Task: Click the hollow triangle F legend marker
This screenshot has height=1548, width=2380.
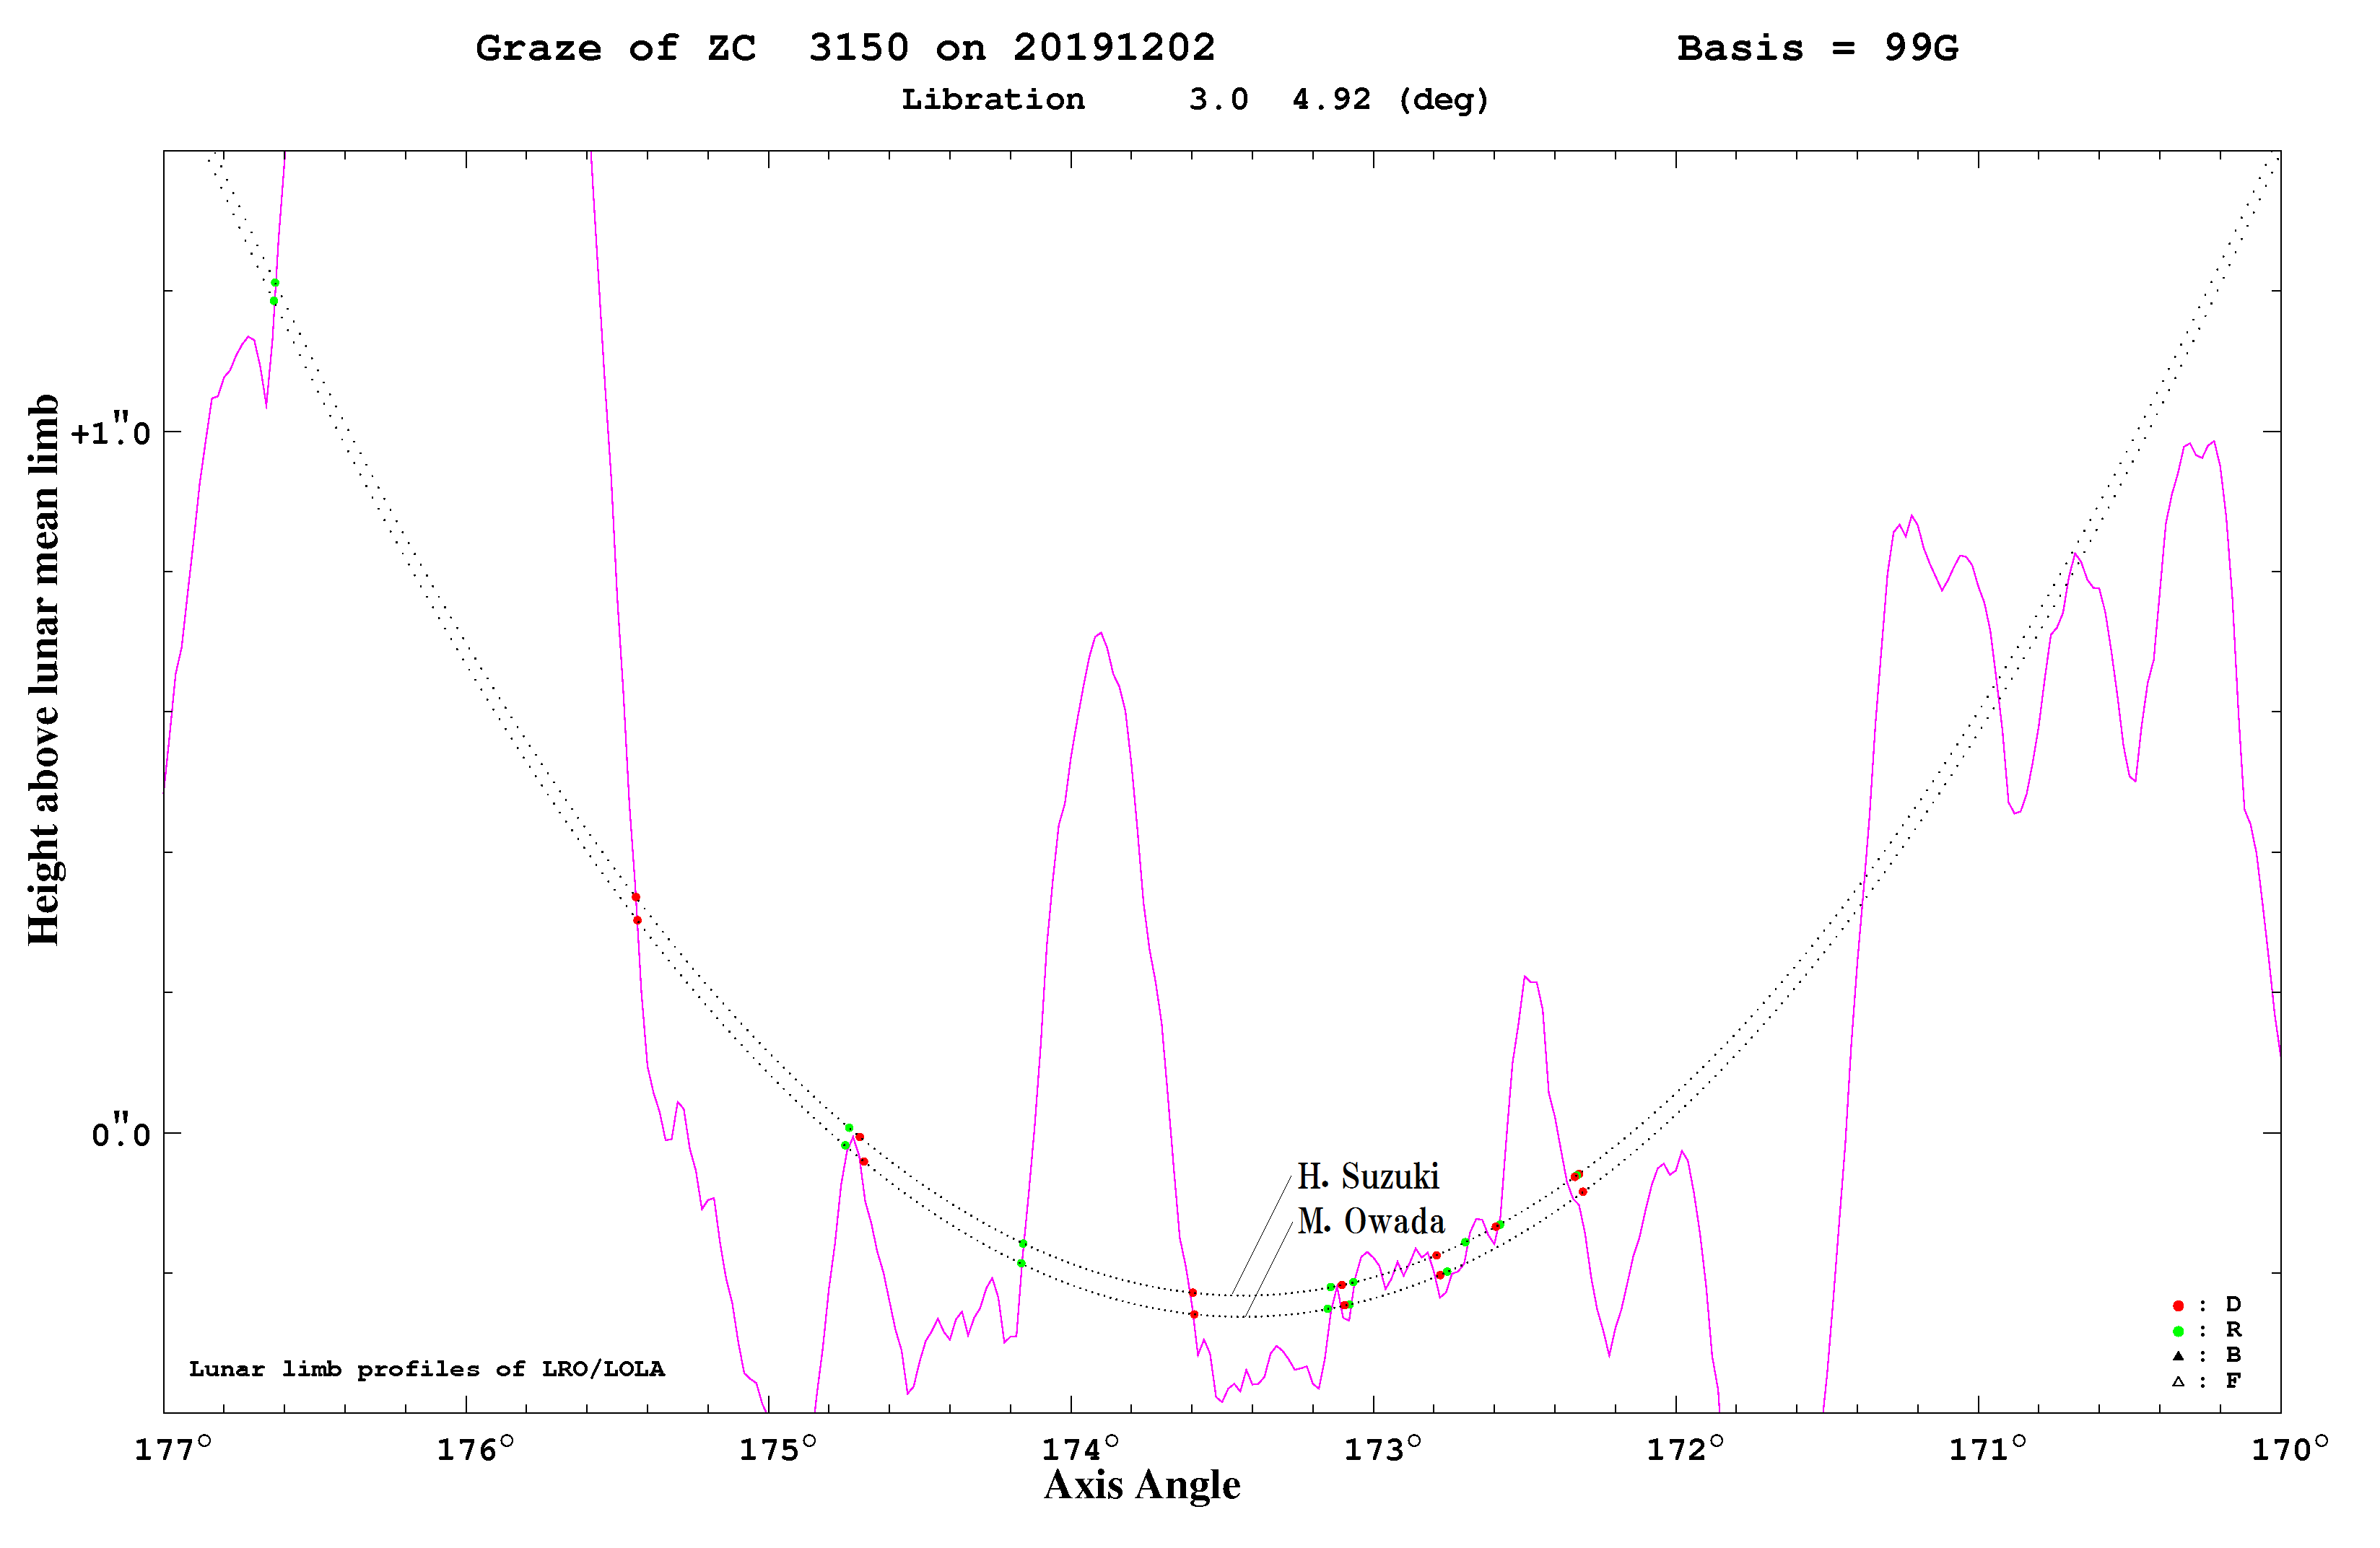Action: point(2178,1381)
